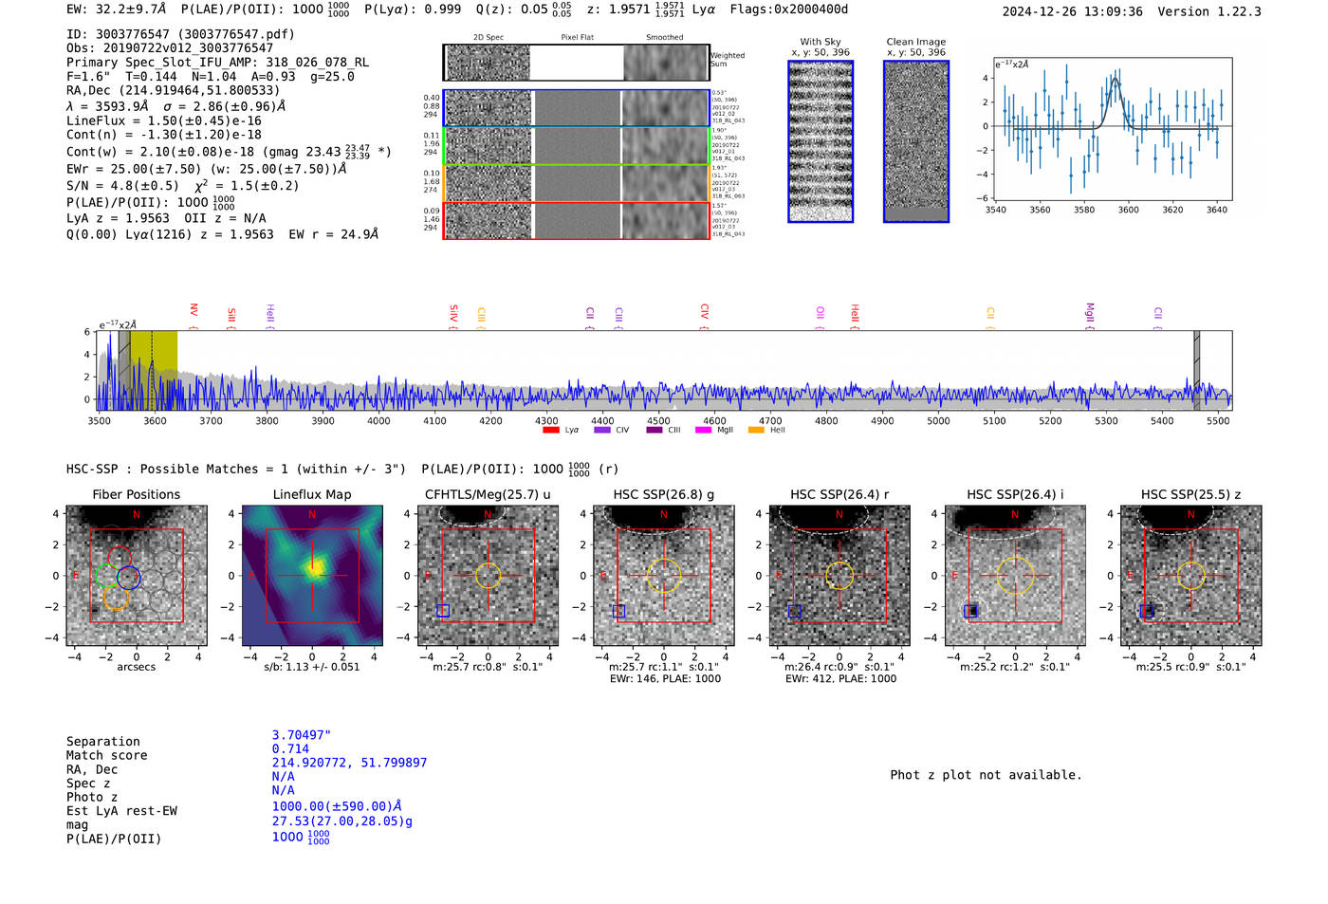Open the CFHTLS/Meg(25.7) u image
The height and width of the screenshot is (904, 1328).
(x=488, y=575)
